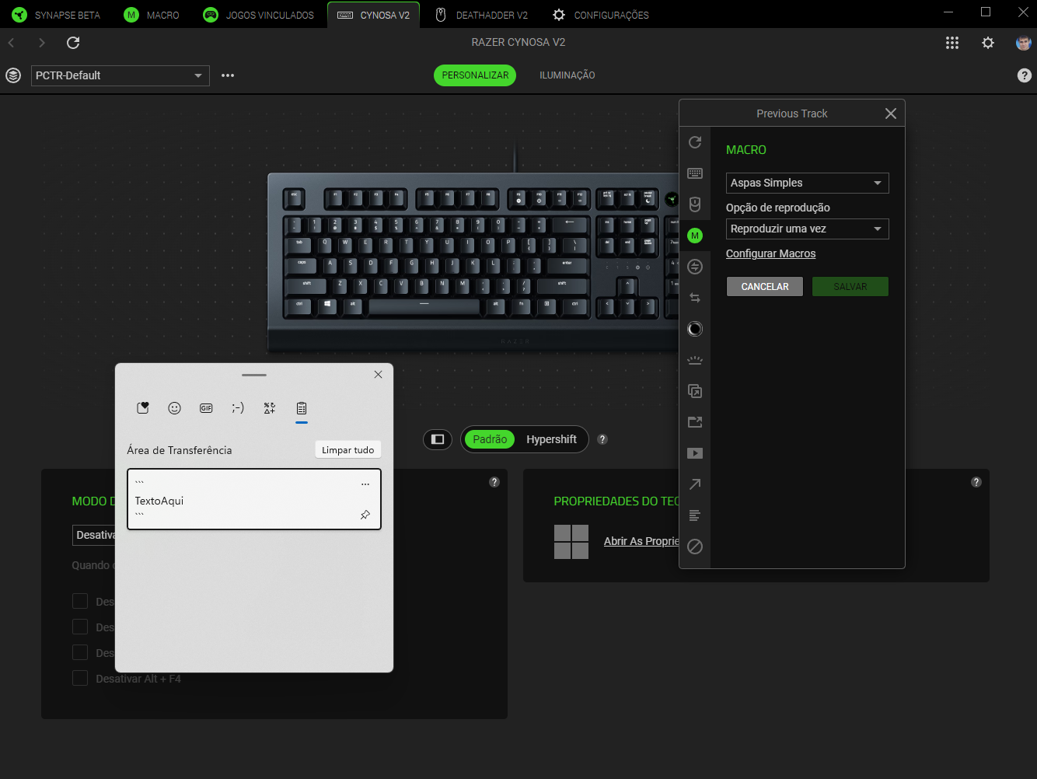Screen dimensions: 1037x779
Task: Select the Default restore function icon in sidebar
Action: (695, 142)
